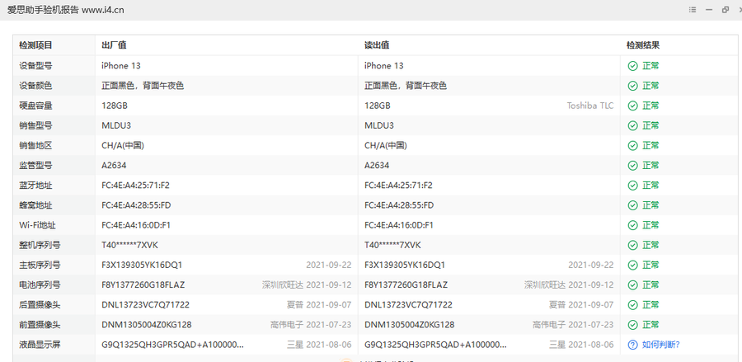742x362 pixels.
Task: Select the 蓝牙地址 row label
Action: click(35, 185)
